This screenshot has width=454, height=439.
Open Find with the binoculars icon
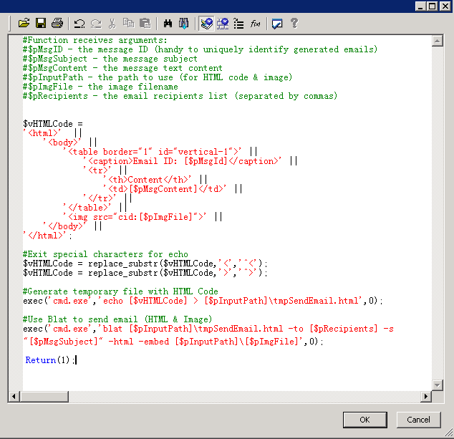click(x=168, y=24)
